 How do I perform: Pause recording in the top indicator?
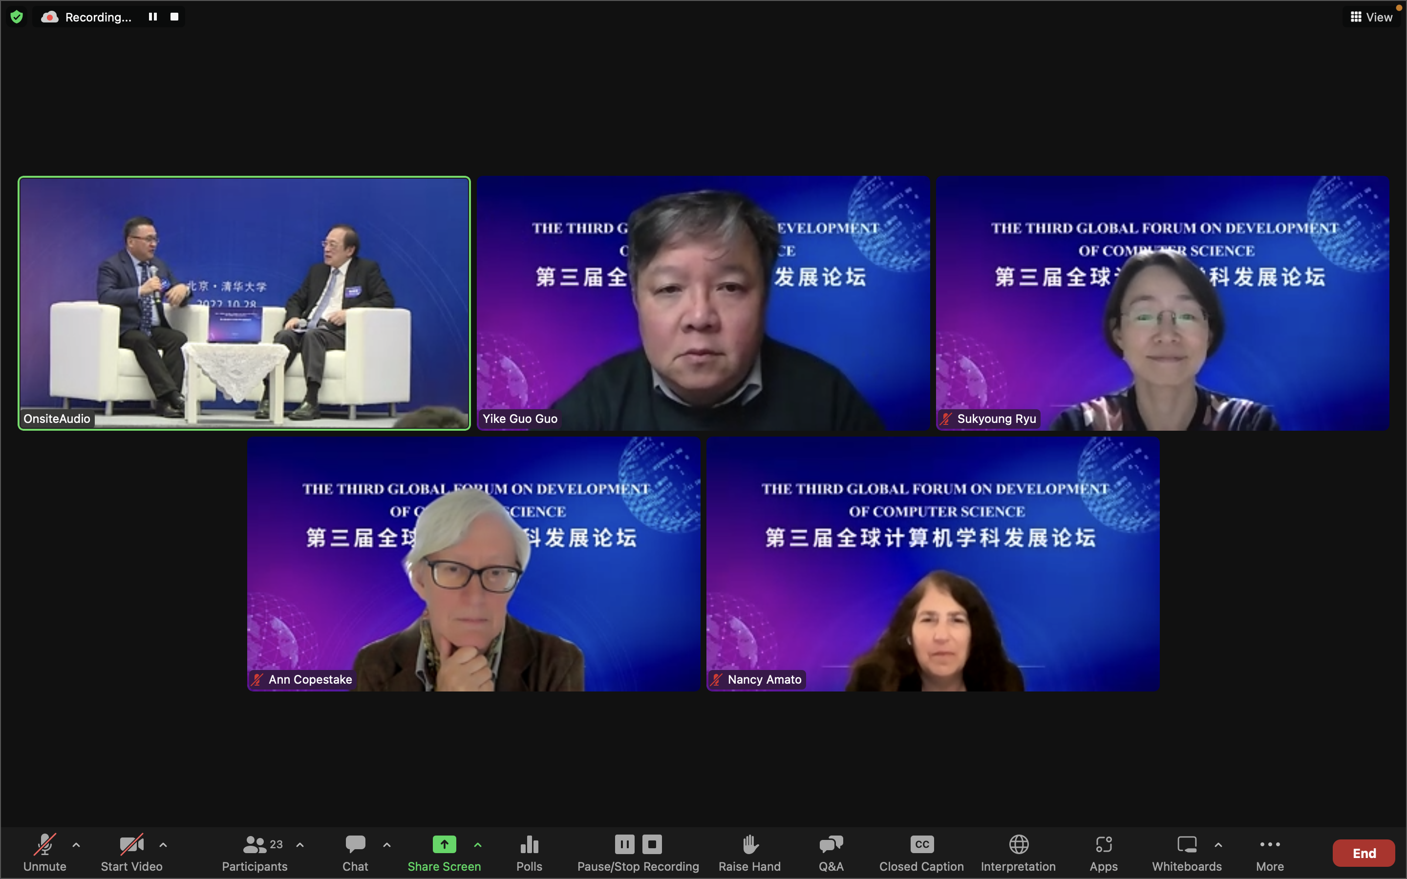153,17
